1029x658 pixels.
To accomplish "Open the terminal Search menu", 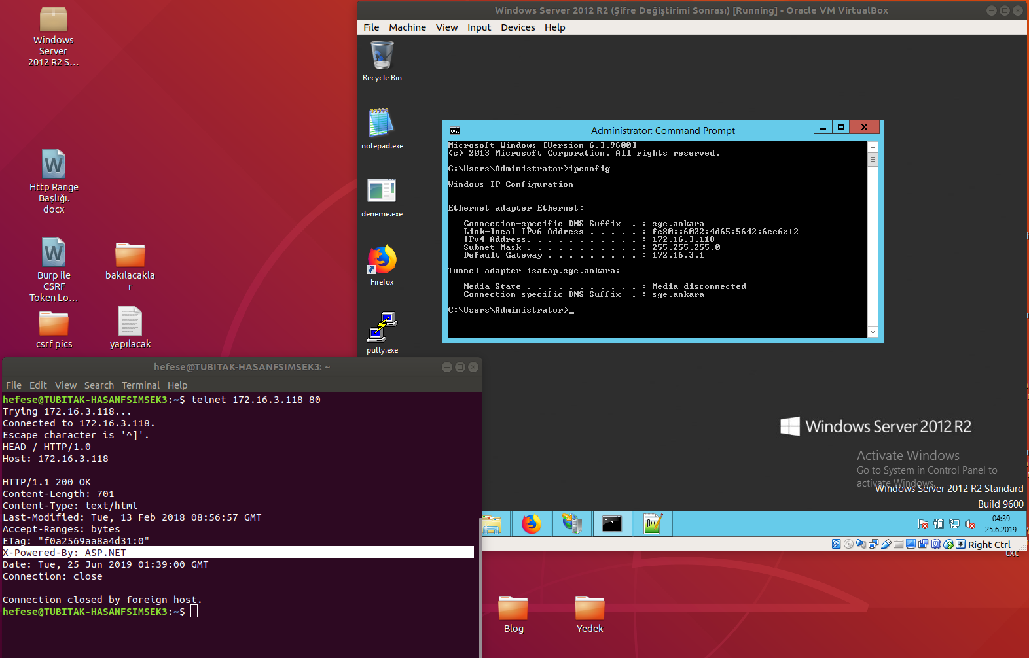I will click(99, 385).
